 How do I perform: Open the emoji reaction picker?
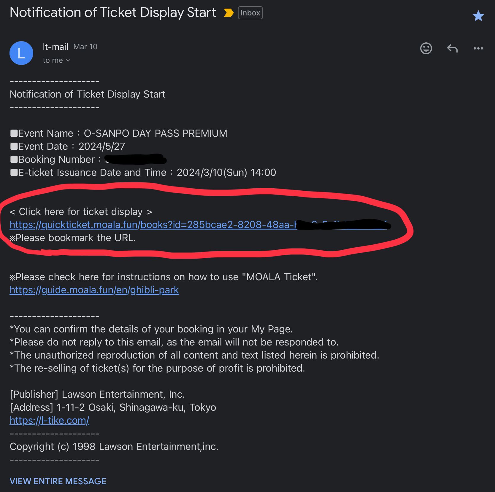click(x=426, y=48)
